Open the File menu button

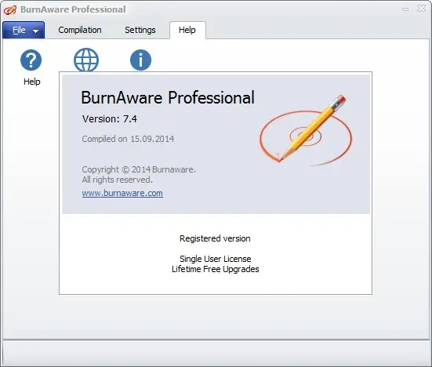pos(24,30)
